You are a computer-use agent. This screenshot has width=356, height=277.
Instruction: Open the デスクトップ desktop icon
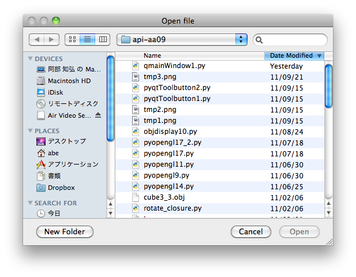click(41, 141)
